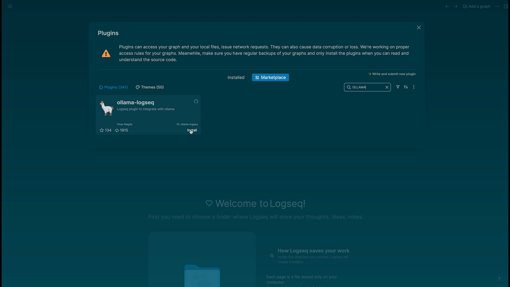
Task: Clear the plugin search text
Action: tap(387, 87)
